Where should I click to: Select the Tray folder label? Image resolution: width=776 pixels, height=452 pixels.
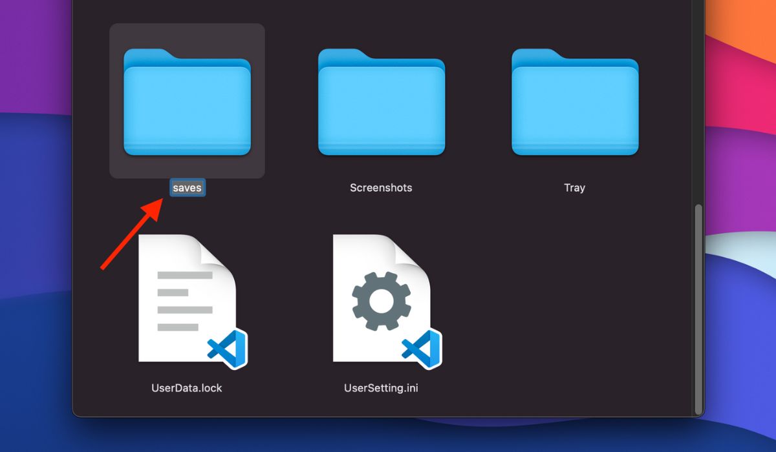tap(574, 187)
